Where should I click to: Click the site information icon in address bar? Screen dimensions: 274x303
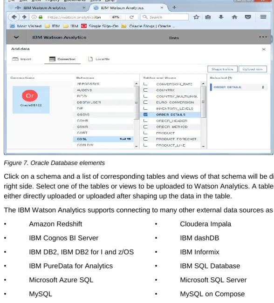coord(34,17)
